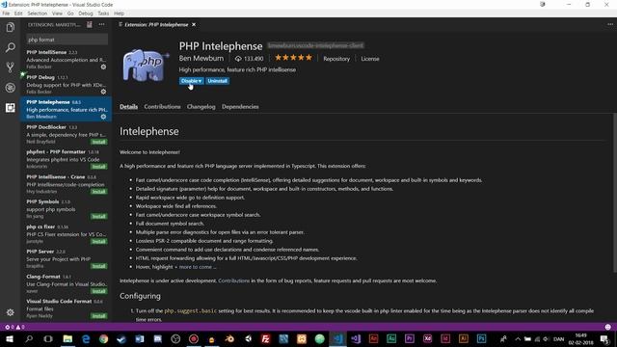Open Adobe Illustrator from taskbar

pyautogui.click(x=463, y=338)
